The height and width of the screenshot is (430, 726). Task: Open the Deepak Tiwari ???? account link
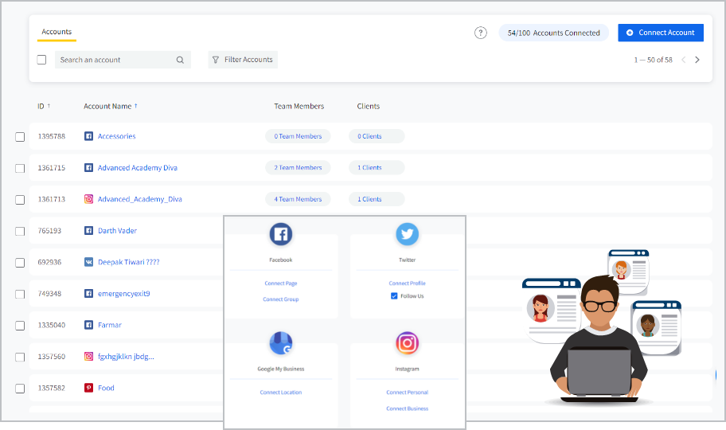129,262
